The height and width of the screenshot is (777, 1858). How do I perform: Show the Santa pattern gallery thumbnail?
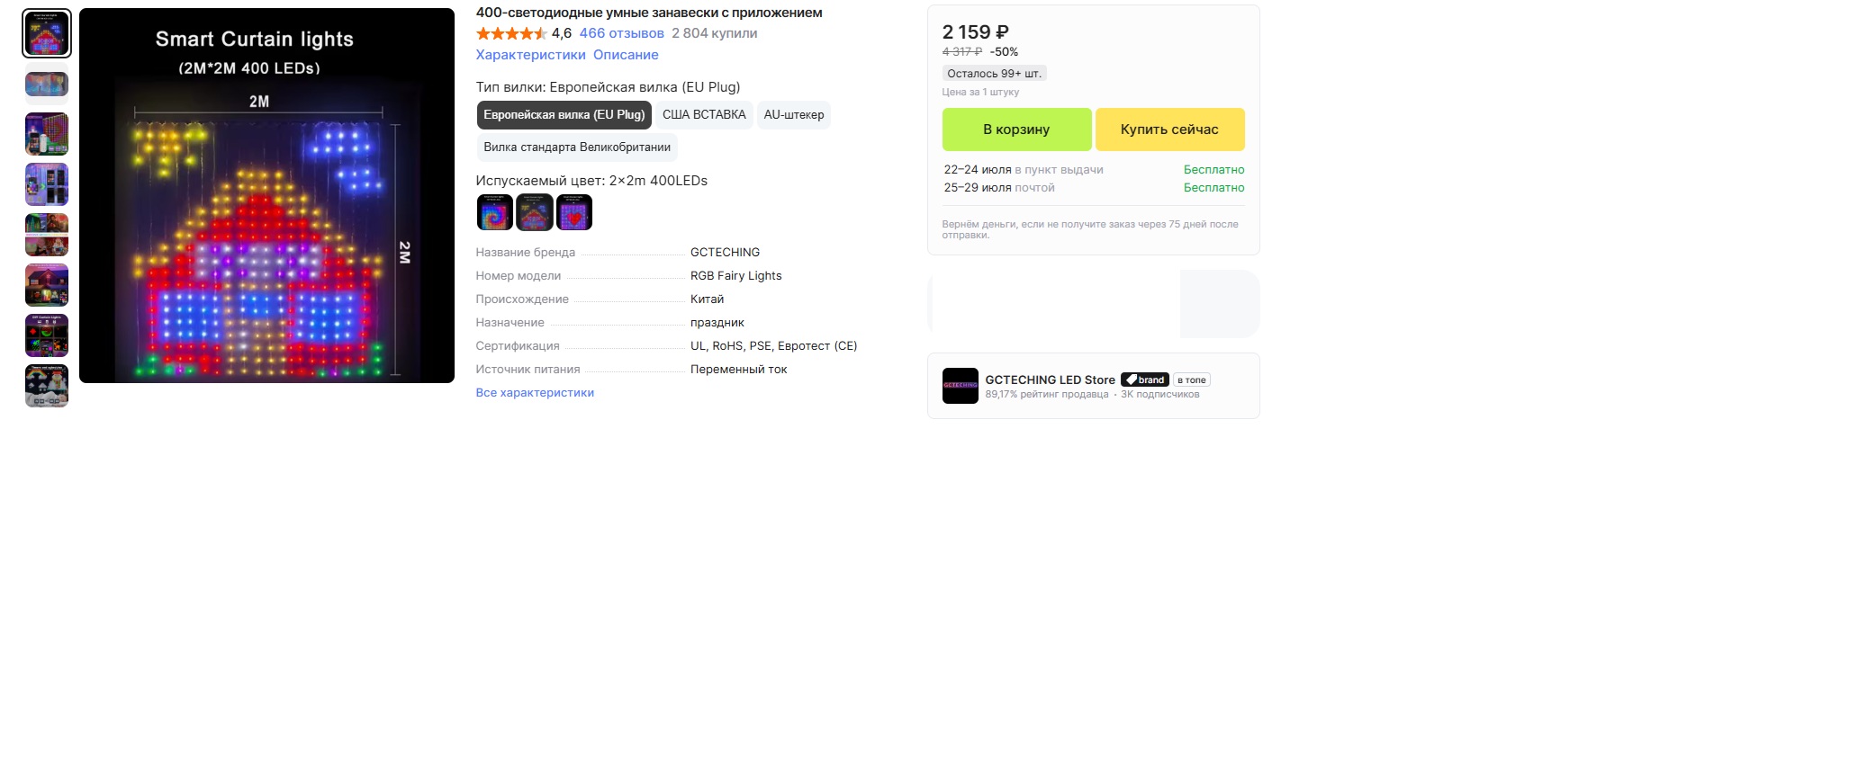click(x=47, y=386)
